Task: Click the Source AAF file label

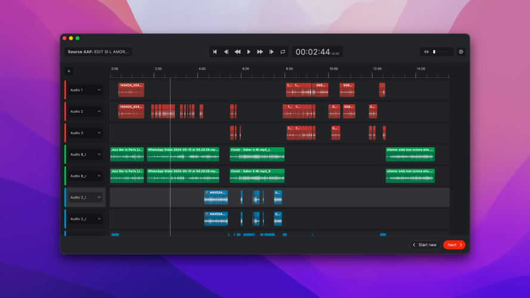Action: [x=98, y=52]
